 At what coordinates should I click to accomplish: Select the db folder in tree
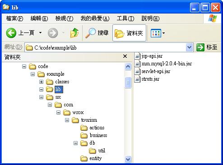(x=92, y=143)
